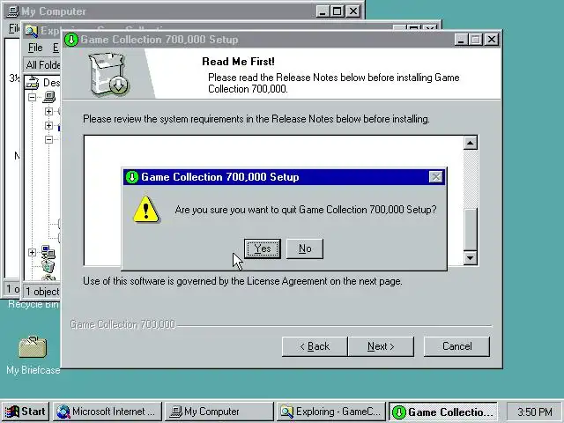Collapse the third node under My Computer
This screenshot has width=564, height=423.
click(48, 139)
